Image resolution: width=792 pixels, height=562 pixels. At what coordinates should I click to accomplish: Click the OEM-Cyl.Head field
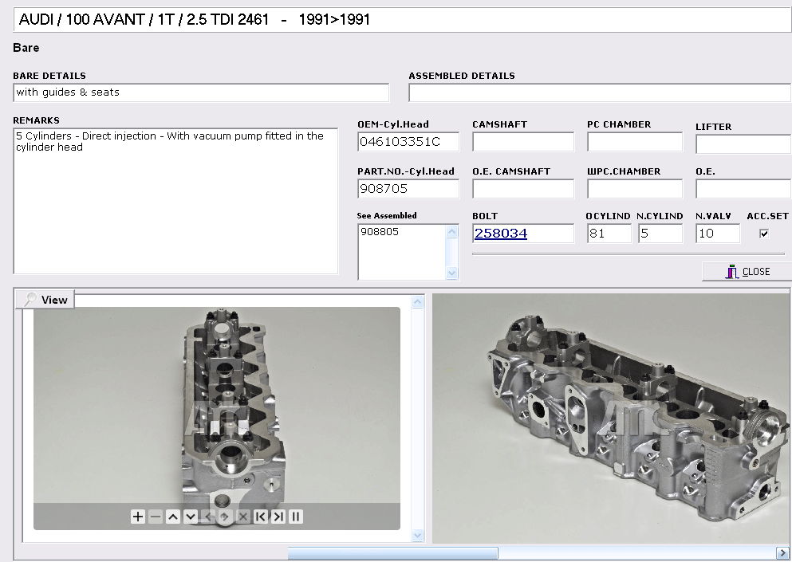[408, 143]
